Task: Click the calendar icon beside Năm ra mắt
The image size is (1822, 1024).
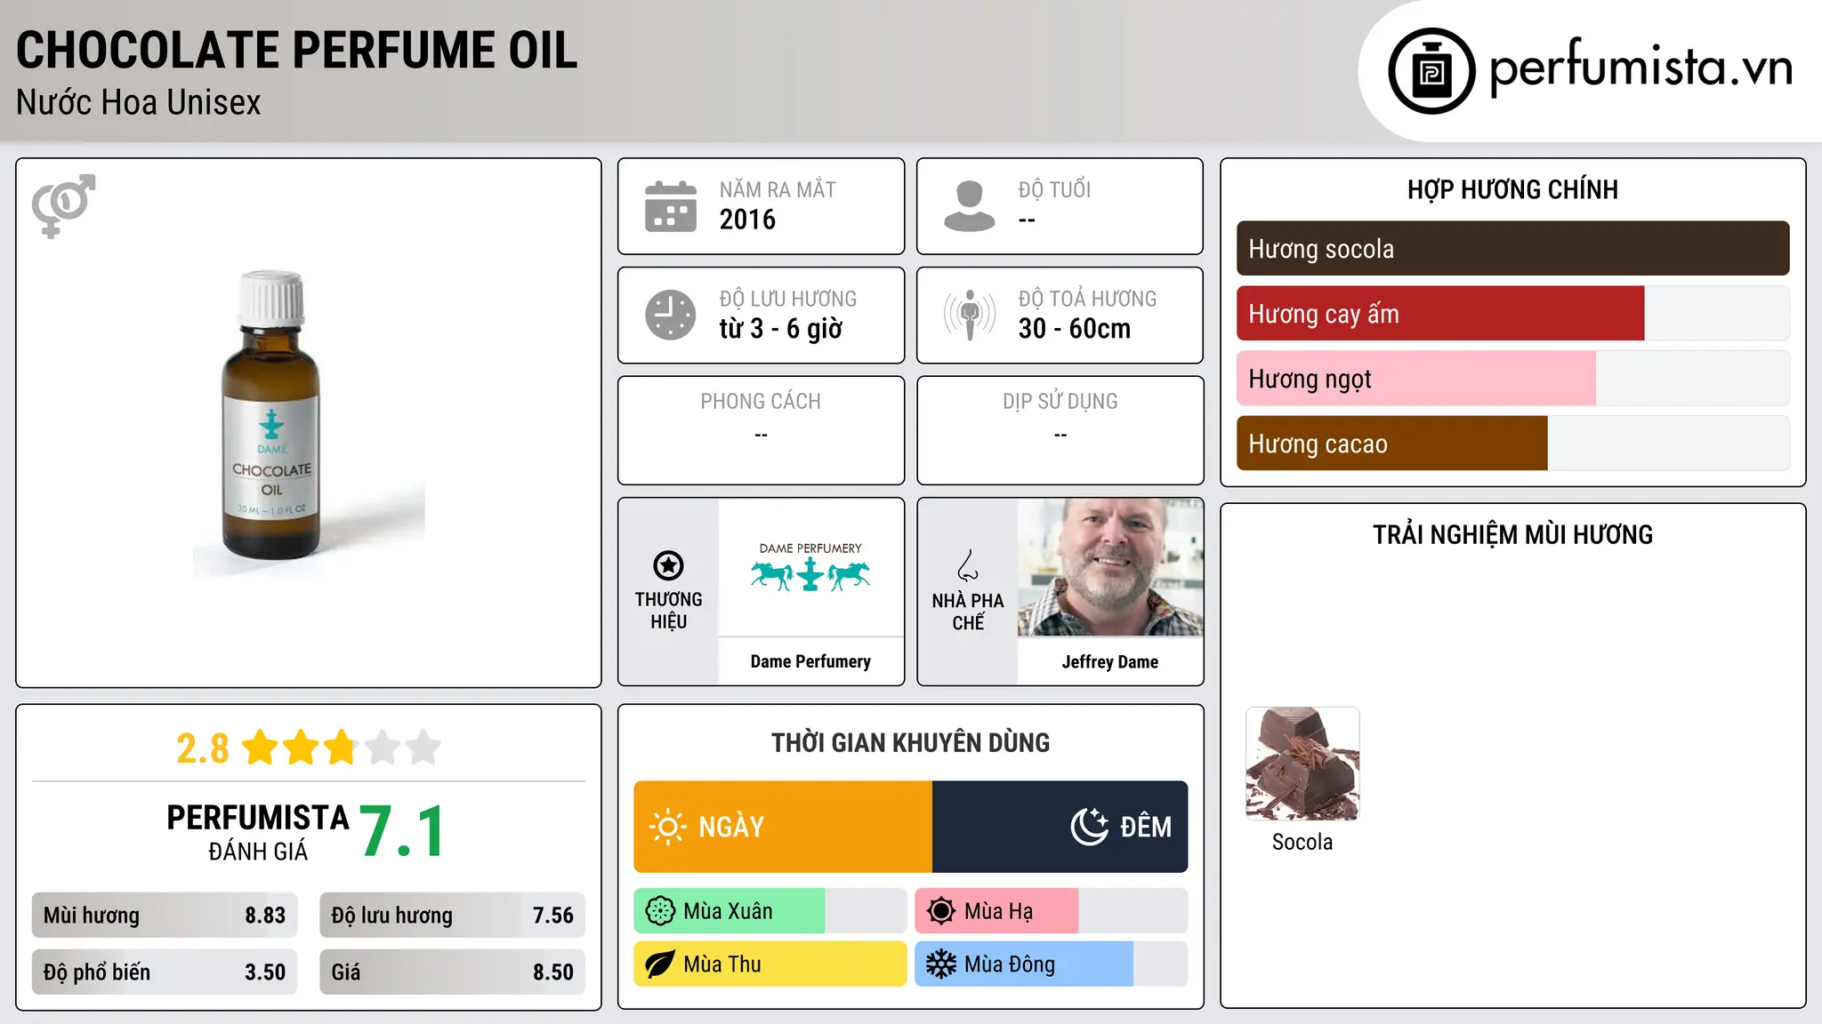Action: tap(671, 206)
